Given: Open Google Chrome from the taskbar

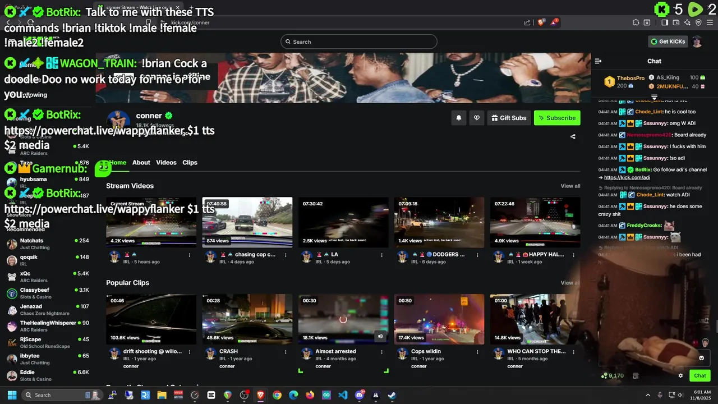Looking at the screenshot, I should [277, 395].
